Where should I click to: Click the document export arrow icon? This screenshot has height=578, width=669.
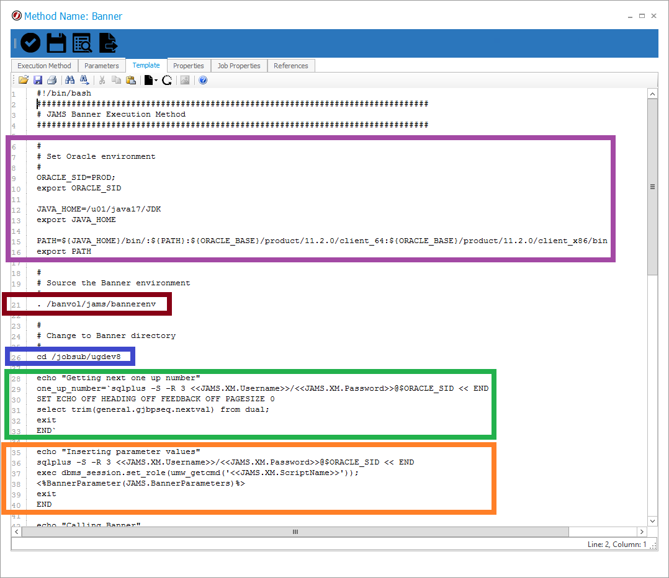[108, 43]
